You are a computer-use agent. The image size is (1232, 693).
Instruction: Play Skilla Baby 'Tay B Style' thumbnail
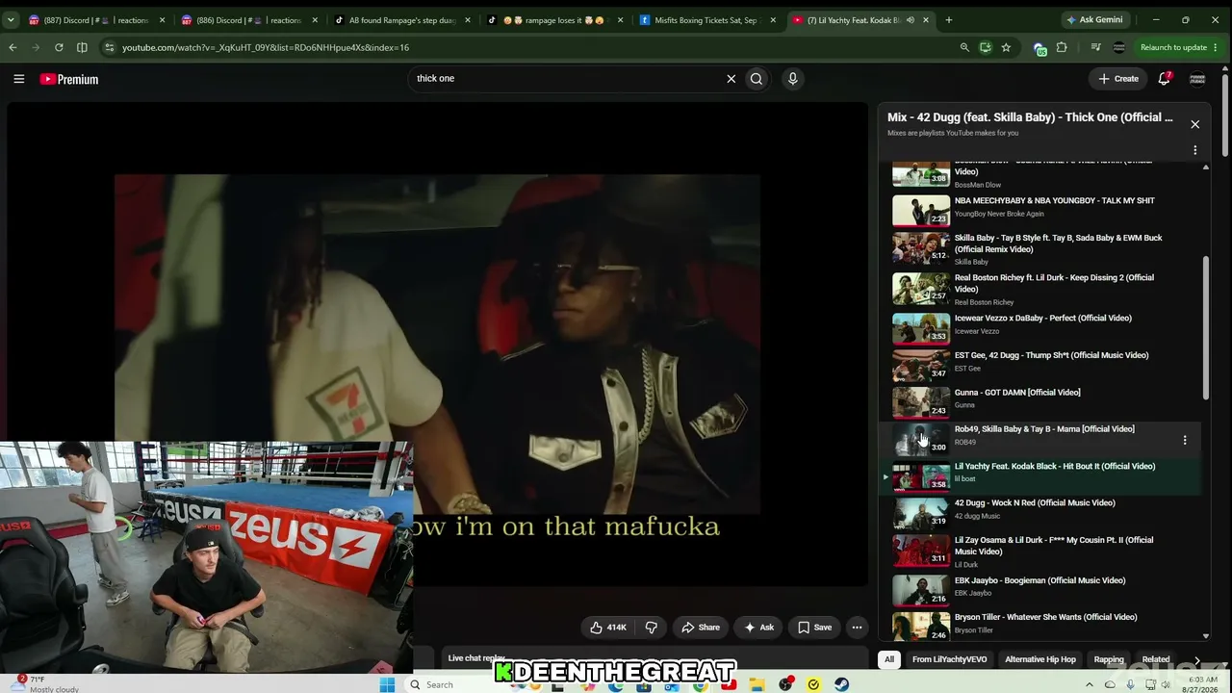tap(921, 248)
